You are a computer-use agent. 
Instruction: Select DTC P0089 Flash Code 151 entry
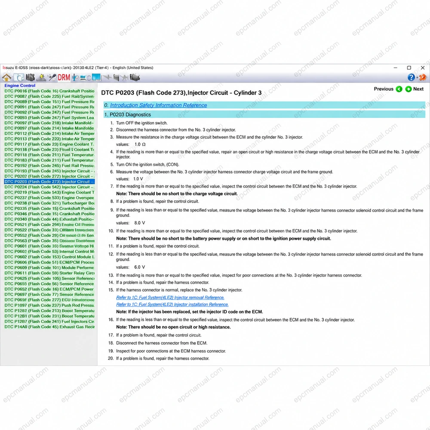pos(49,102)
